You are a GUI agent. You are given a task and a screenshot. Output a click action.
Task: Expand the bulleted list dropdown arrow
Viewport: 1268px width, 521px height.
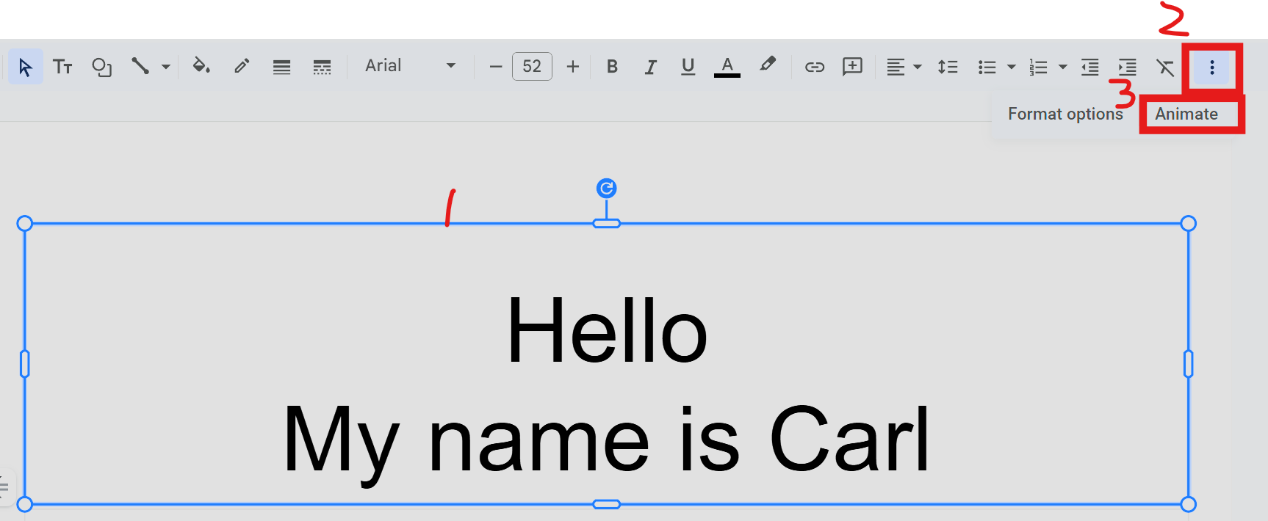click(1012, 68)
